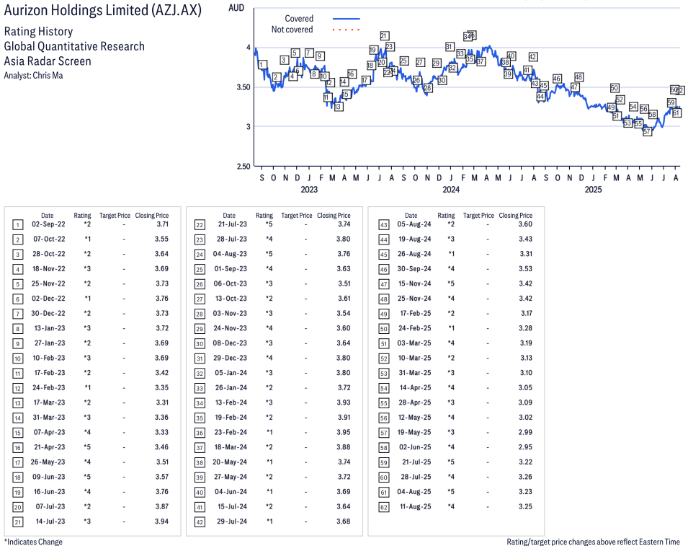Click the numbered box 21 in the first table
The width and height of the screenshot is (688, 546).
pos(17,522)
